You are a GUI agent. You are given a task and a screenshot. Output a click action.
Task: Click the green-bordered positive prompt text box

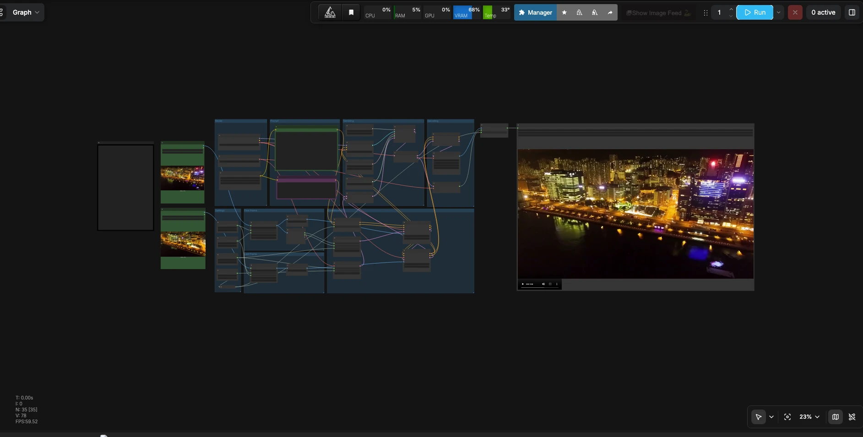(307, 151)
